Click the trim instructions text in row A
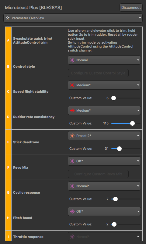Screen dimensions: 146x244 [103, 41]
